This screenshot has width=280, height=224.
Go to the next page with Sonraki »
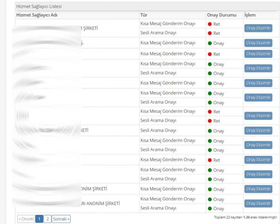pos(61,219)
